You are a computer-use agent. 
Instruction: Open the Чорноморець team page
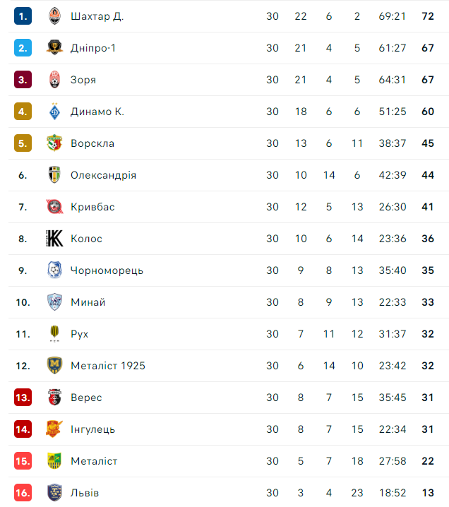pyautogui.click(x=107, y=270)
